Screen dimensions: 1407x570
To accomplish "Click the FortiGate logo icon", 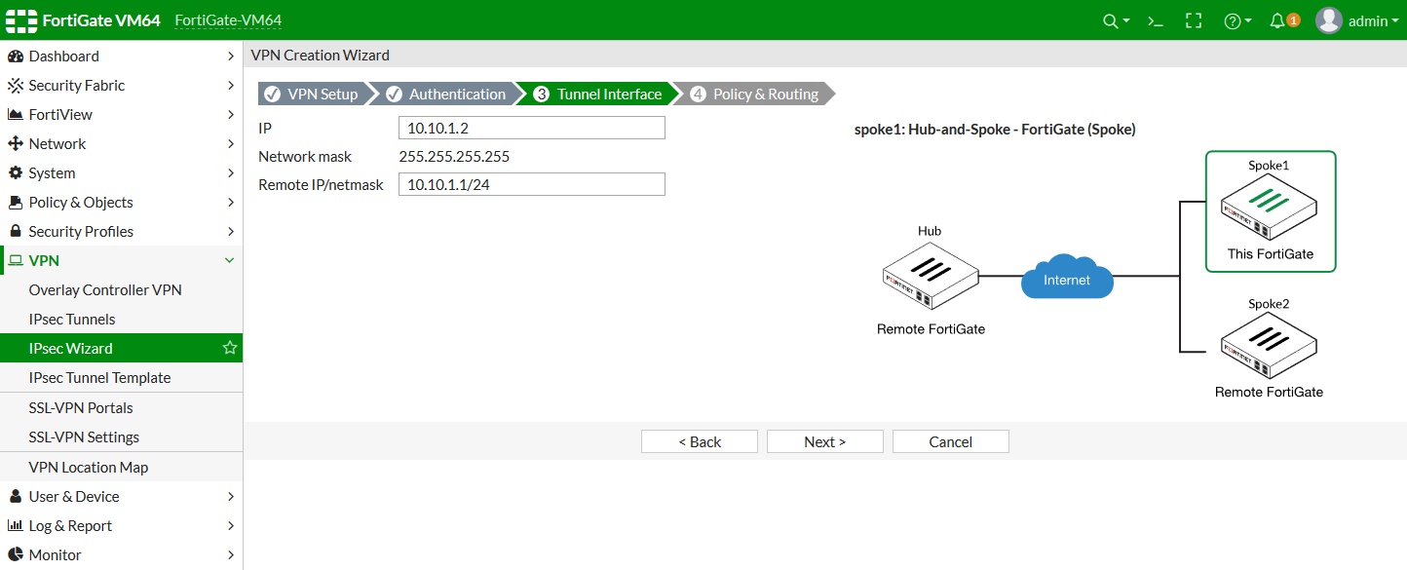I will tap(19, 20).
